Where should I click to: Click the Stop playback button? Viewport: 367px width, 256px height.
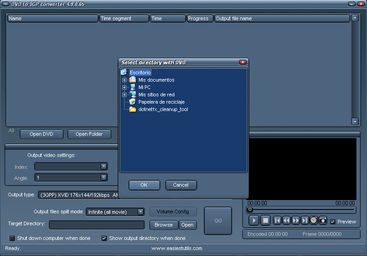[x=265, y=221]
